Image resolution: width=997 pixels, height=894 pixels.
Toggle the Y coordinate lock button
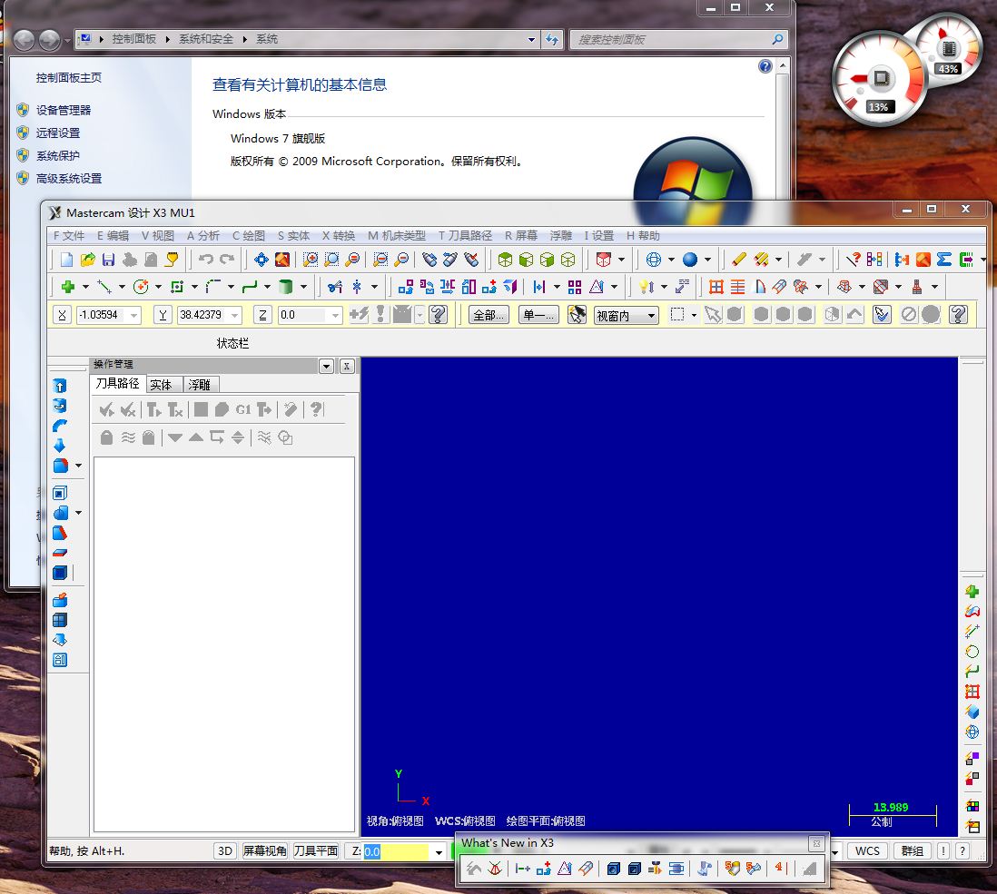pyautogui.click(x=163, y=315)
